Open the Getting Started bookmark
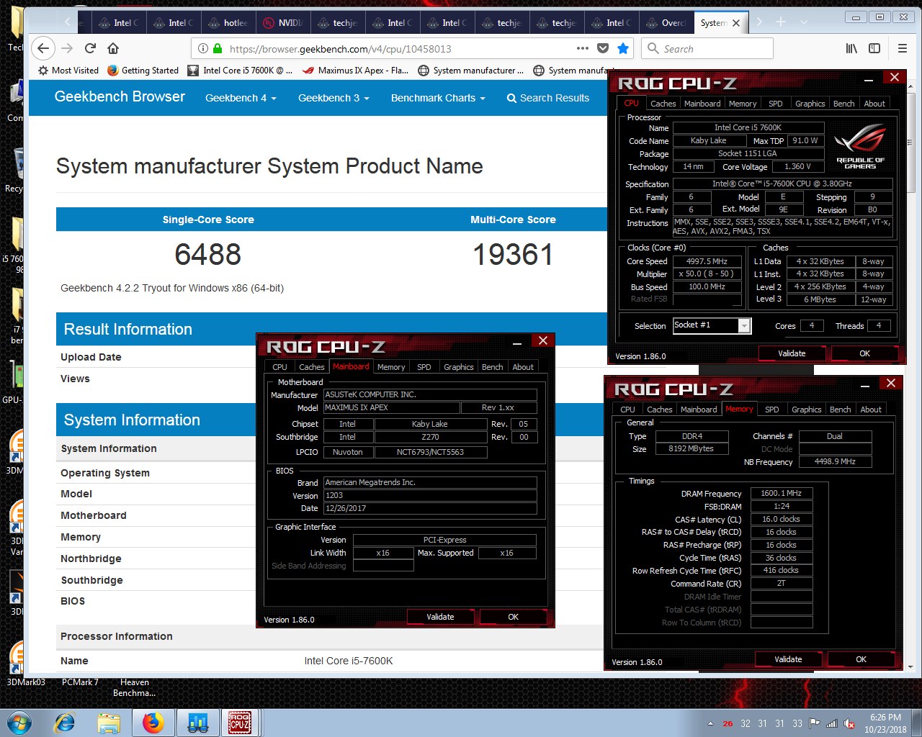 click(x=143, y=71)
